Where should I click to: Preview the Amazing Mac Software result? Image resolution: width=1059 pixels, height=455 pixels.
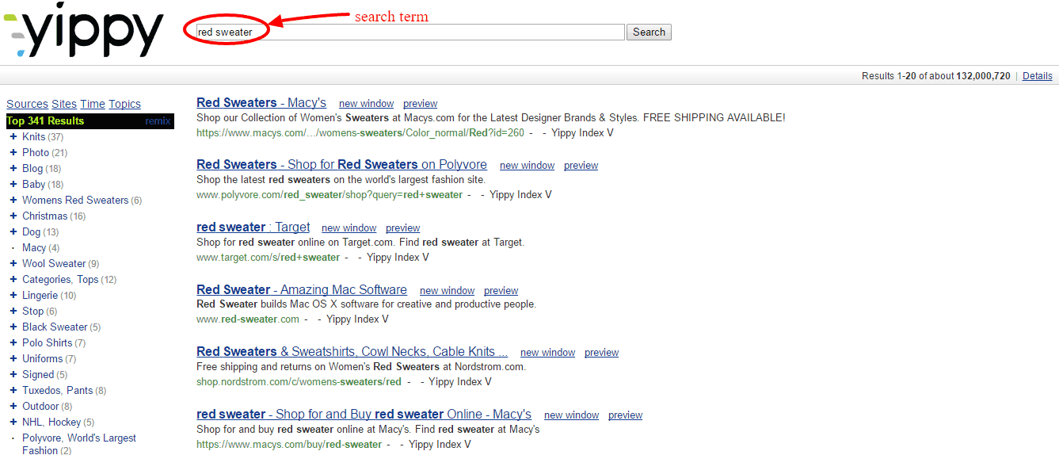[501, 291]
